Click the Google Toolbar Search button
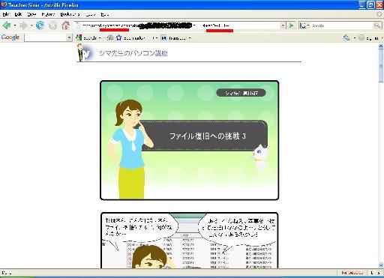 pyautogui.click(x=87, y=38)
